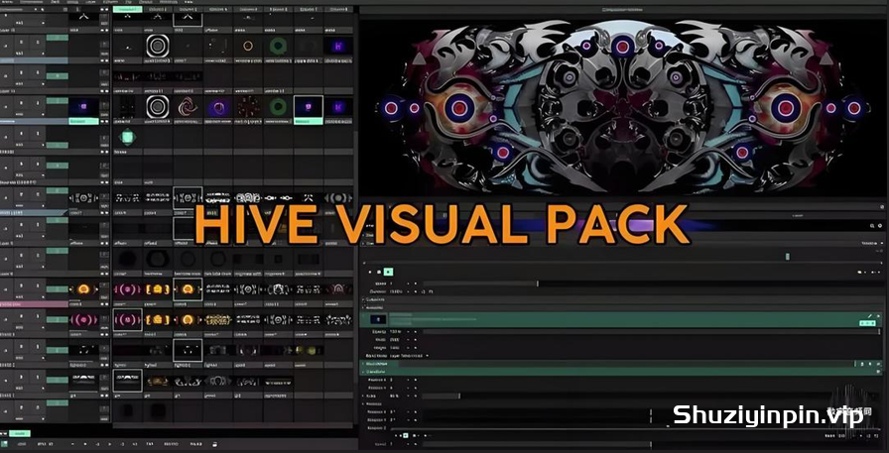889x453 pixels.
Task: Trigger the pink spiral swirl clip
Action: pos(188,106)
